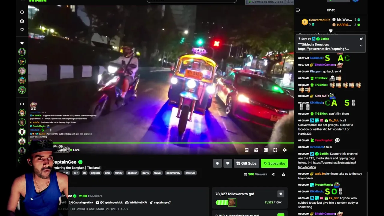Open the clip creation icon
The height and width of the screenshot is (216, 384).
coord(256,150)
